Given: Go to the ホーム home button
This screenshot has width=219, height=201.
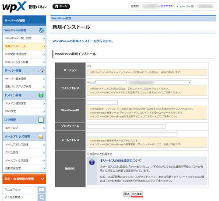Looking at the screenshot, I should 61,7.
